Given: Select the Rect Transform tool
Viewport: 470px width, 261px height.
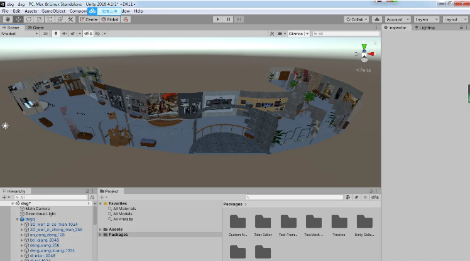Looking at the screenshot, I should [48, 19].
